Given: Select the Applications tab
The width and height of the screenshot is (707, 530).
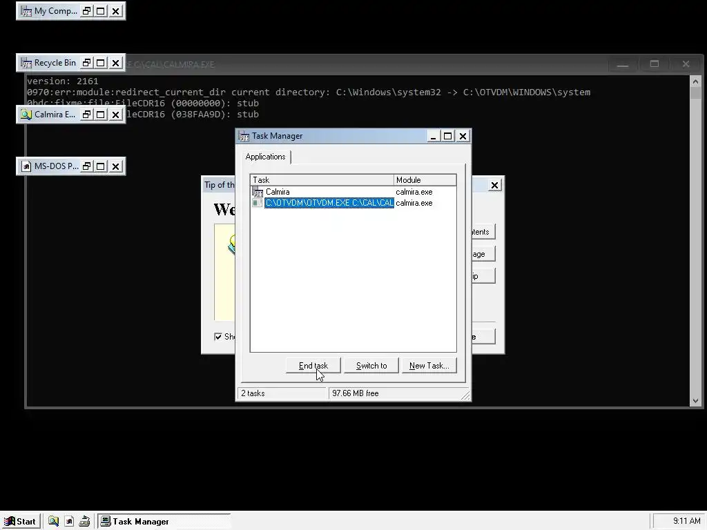Looking at the screenshot, I should pyautogui.click(x=266, y=157).
